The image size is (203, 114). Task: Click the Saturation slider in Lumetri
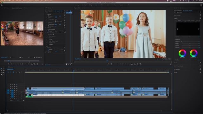point(190,47)
